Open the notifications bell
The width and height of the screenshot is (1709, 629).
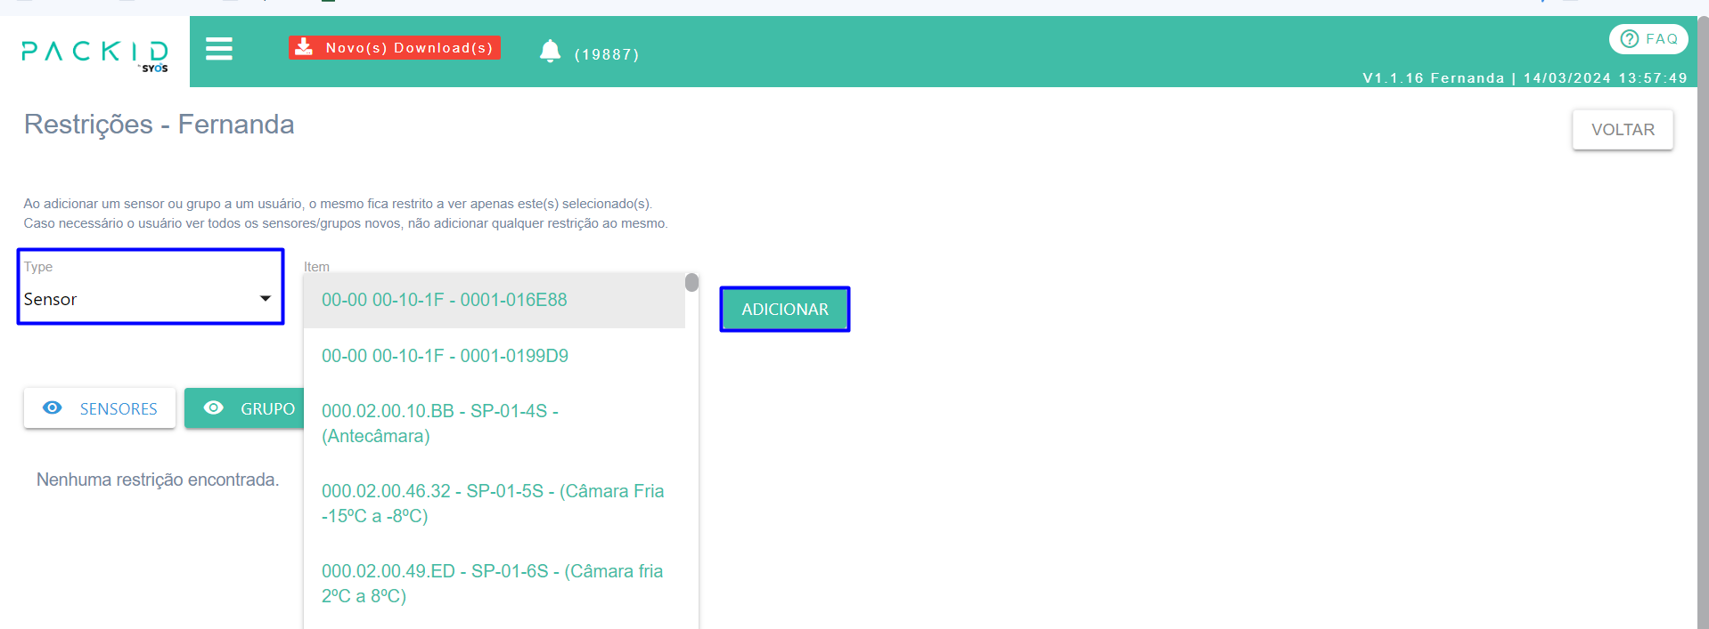(x=550, y=52)
